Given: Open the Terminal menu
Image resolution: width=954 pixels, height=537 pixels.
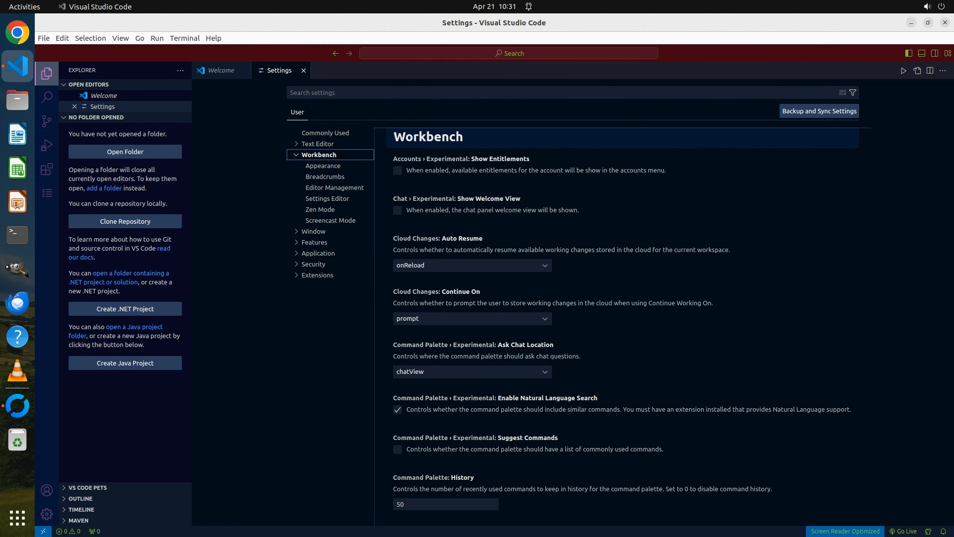Looking at the screenshot, I should pyautogui.click(x=184, y=38).
